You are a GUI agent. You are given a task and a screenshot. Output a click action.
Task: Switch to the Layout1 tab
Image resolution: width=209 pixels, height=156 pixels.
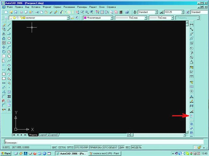pos(43,135)
